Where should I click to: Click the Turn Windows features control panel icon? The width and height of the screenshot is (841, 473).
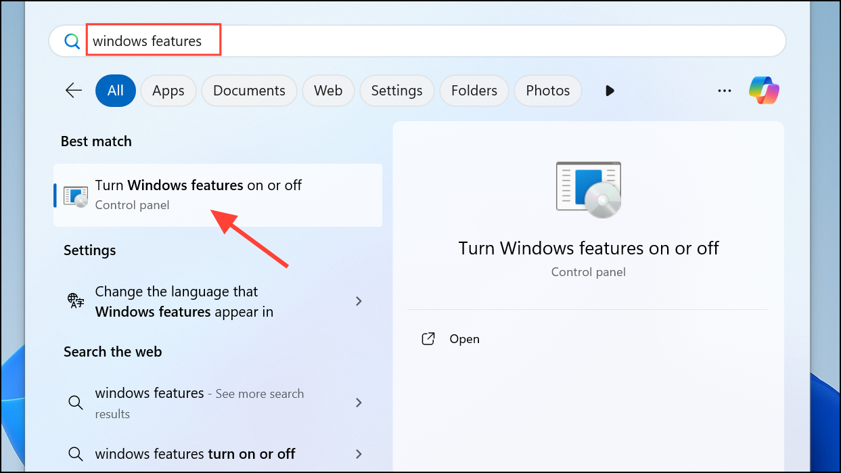76,196
